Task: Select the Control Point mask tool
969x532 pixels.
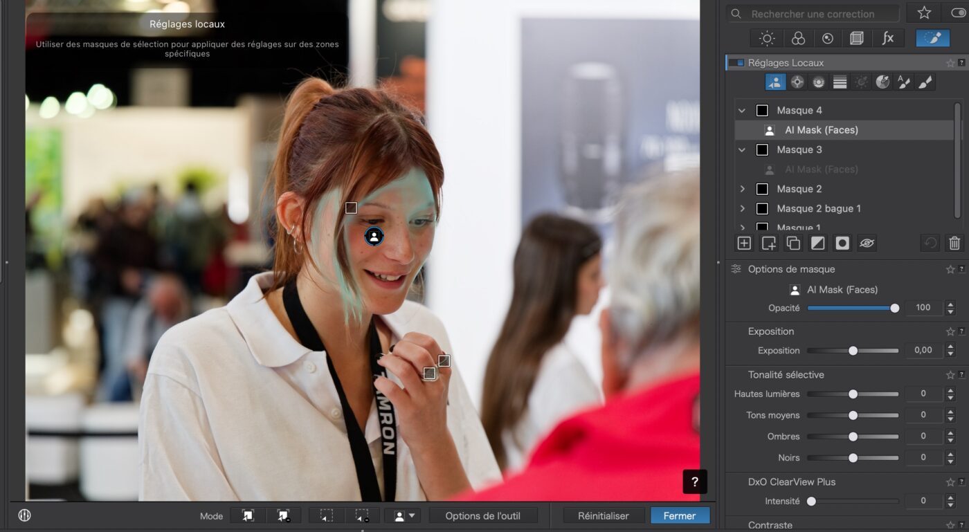Action: 797,82
